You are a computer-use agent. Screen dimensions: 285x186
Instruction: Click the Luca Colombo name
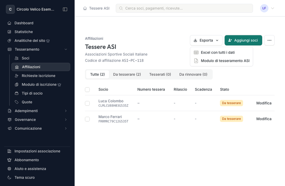[x=111, y=101]
